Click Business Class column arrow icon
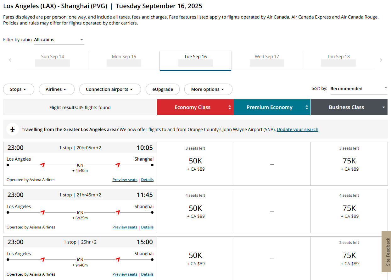Image resolution: width=391 pixels, height=280 pixels. (x=383, y=107)
